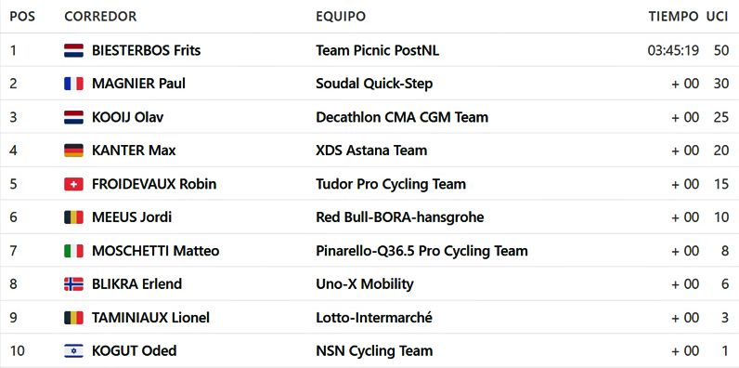Viewport: 739px width, 368px height.
Task: Click the Netherlands flag beside BIESTERBOS Frits
Action: (x=73, y=50)
